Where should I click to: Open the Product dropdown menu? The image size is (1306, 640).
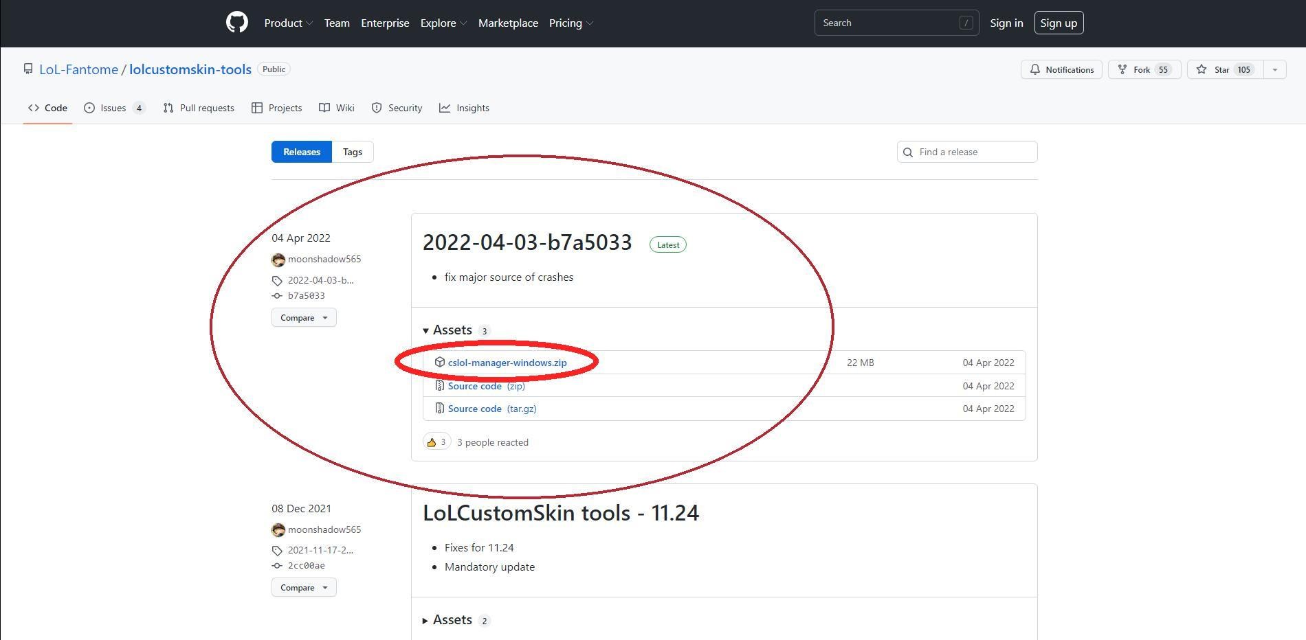click(288, 23)
